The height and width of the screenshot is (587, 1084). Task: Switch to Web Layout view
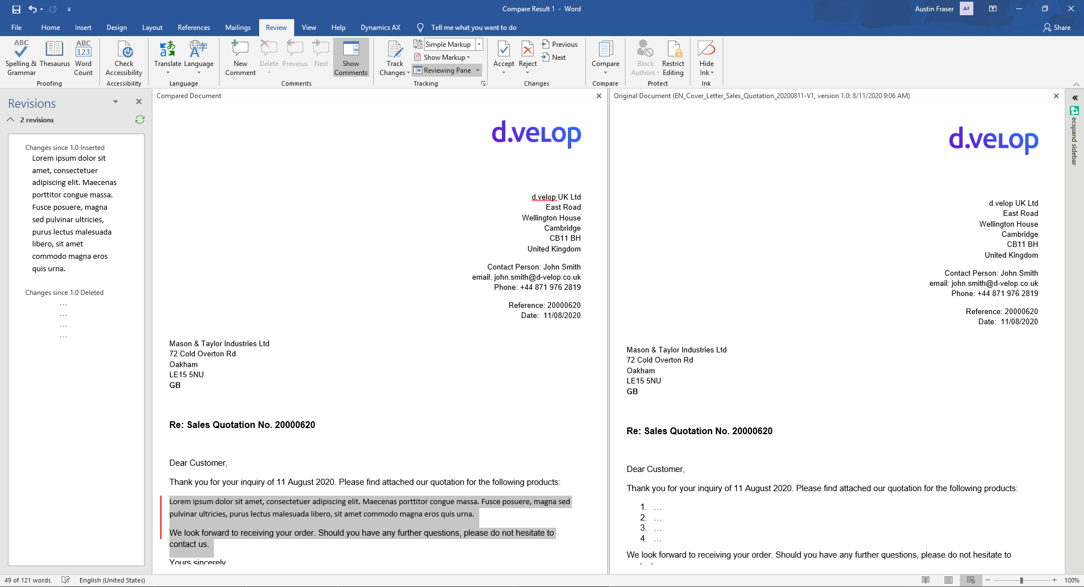971,580
